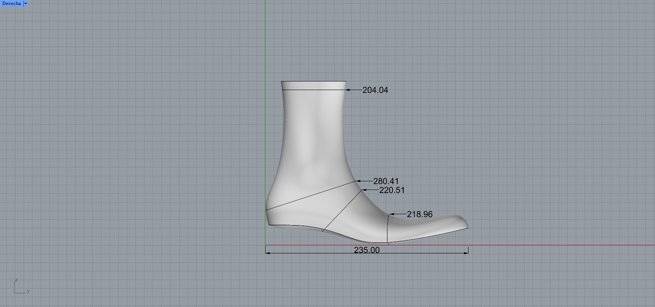Click the heel end of the boot last
This screenshot has width=655, height=307.
[267, 215]
